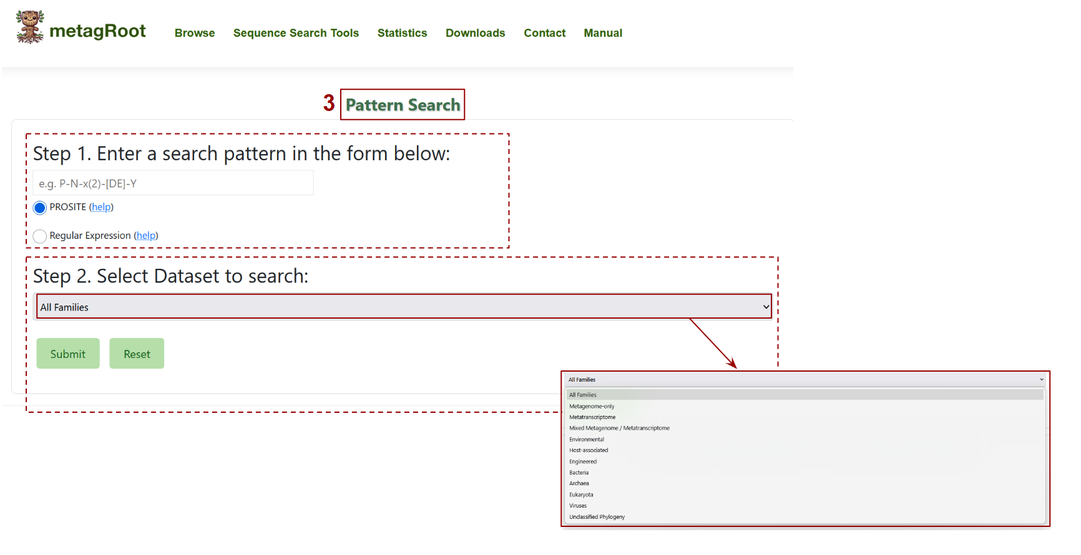Click the Step 1 instruction text
This screenshot has width=1081, height=555.
click(x=242, y=153)
